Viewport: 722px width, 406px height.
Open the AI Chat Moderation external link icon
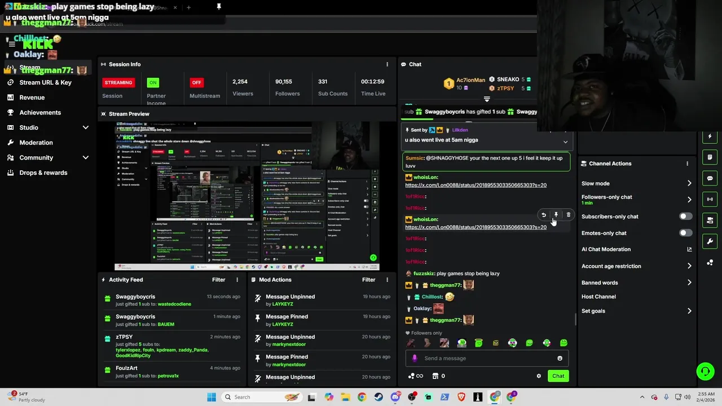[x=689, y=249]
